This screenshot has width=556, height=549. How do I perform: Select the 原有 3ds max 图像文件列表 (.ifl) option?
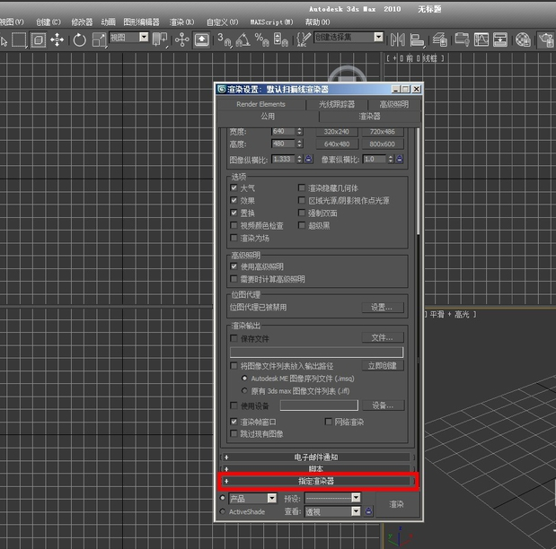[x=244, y=391]
